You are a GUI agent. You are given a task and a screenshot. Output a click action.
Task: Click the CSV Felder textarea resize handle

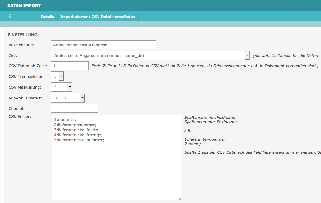pyautogui.click(x=179, y=197)
